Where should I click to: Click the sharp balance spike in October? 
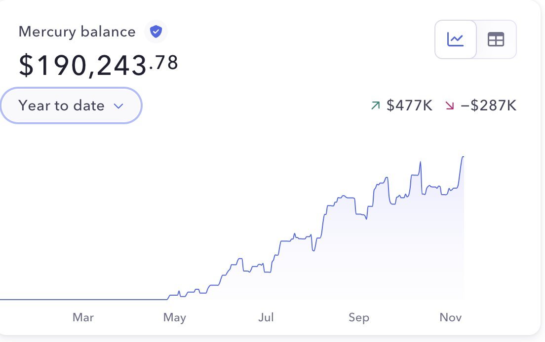[420, 162]
